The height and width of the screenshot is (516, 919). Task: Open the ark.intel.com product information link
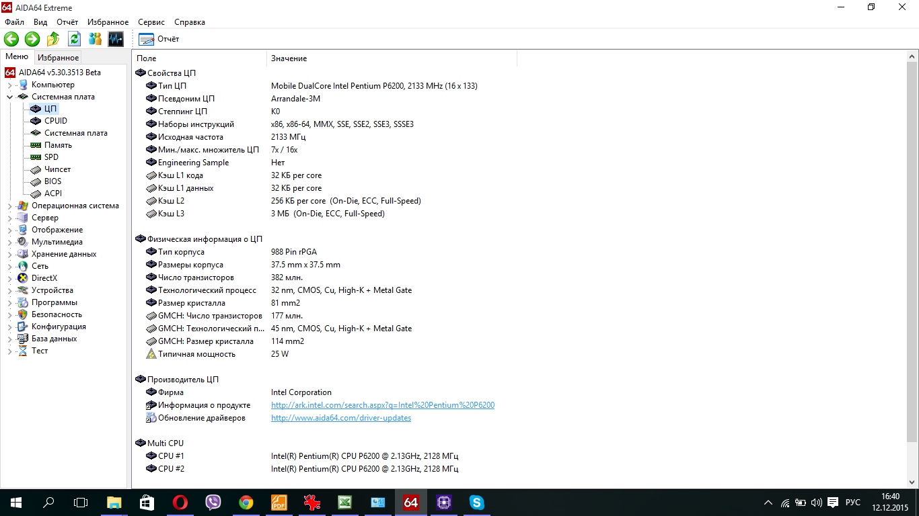click(382, 405)
